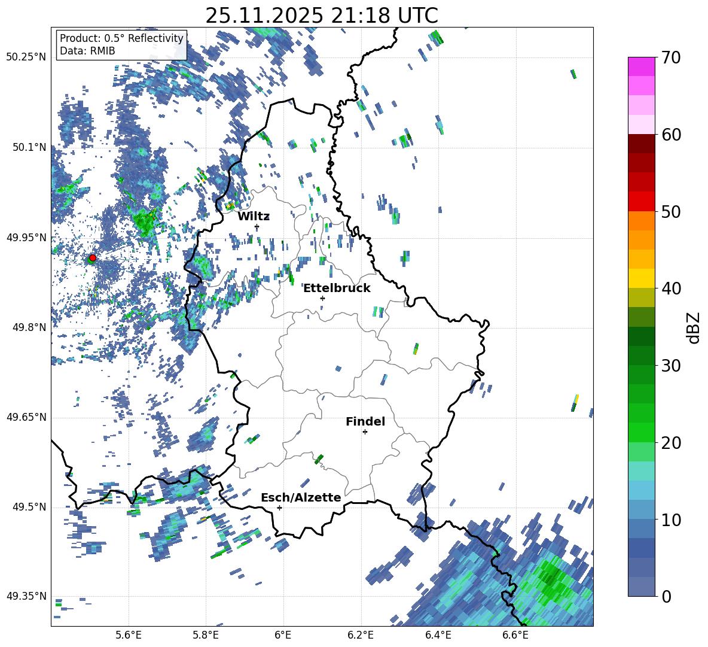Click the red radar site marker
The width and height of the screenshot is (708, 647).
coord(93,257)
